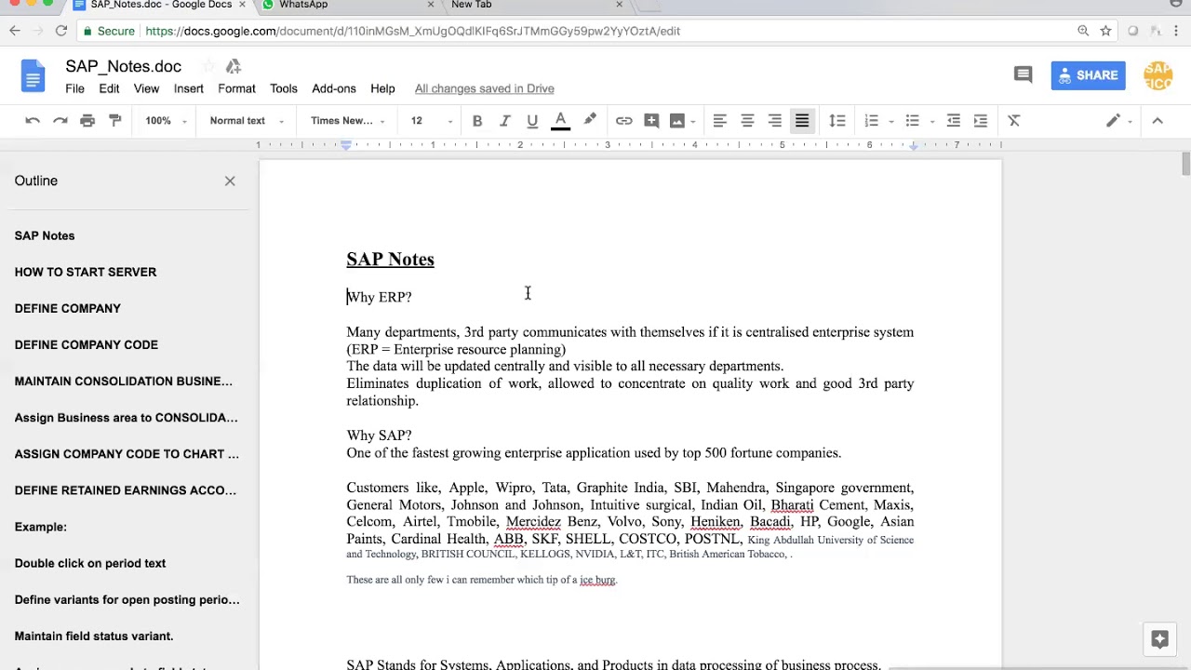Open the Times New font dropdown
This screenshot has width=1191, height=670.
point(348,120)
